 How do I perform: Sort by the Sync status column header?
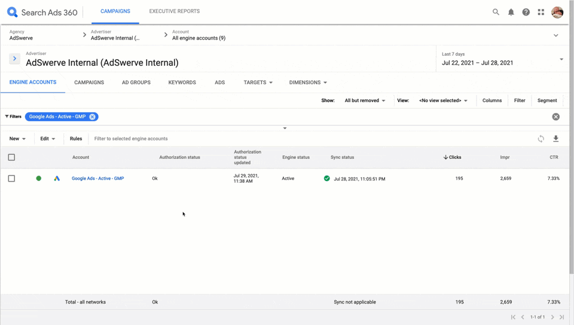tap(342, 157)
